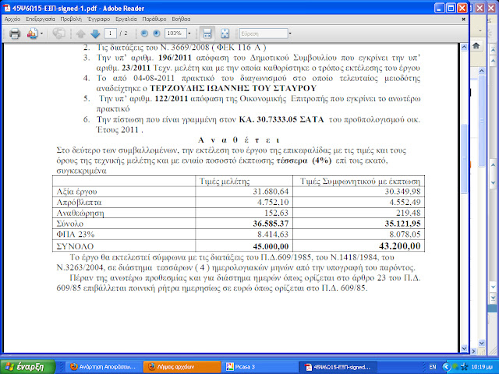This screenshot has height=374, width=499.
Task: Click the Απρόβλεπτα row label
Action: pos(79,203)
